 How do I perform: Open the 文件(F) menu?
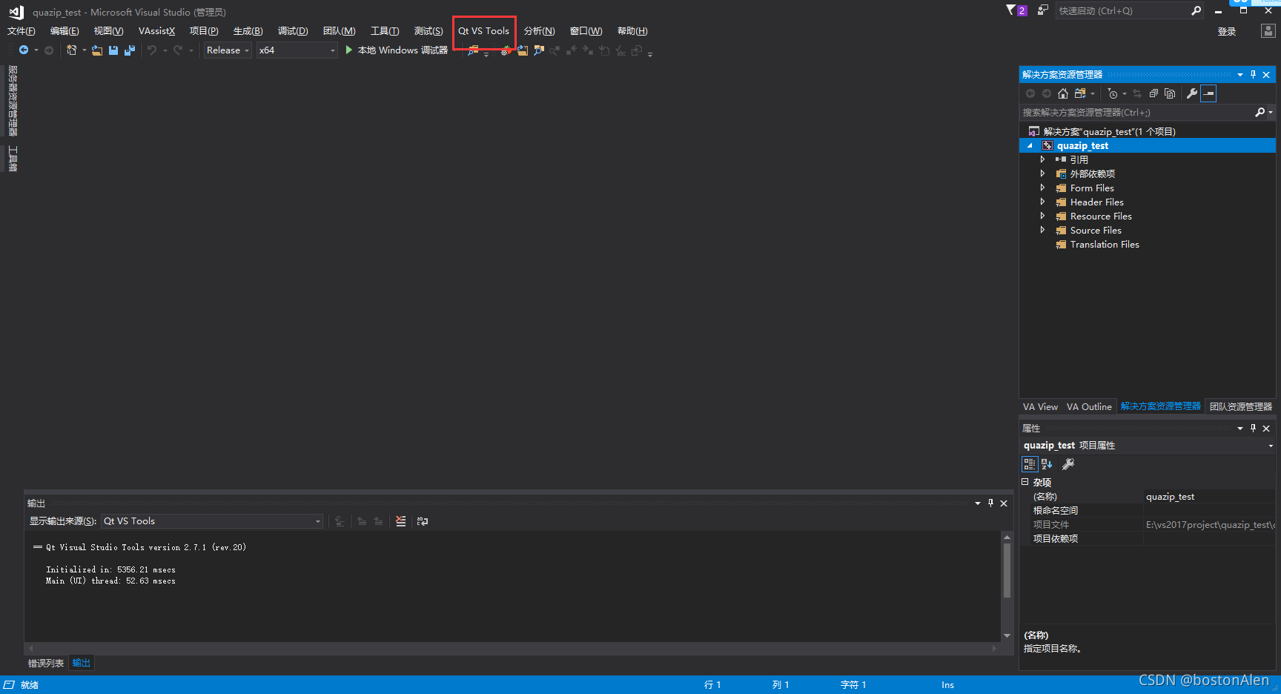pyautogui.click(x=21, y=31)
